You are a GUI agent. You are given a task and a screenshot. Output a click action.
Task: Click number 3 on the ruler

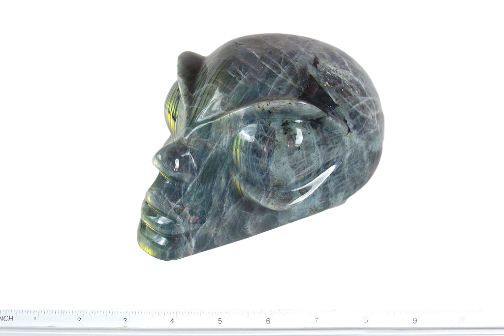(x=125, y=320)
